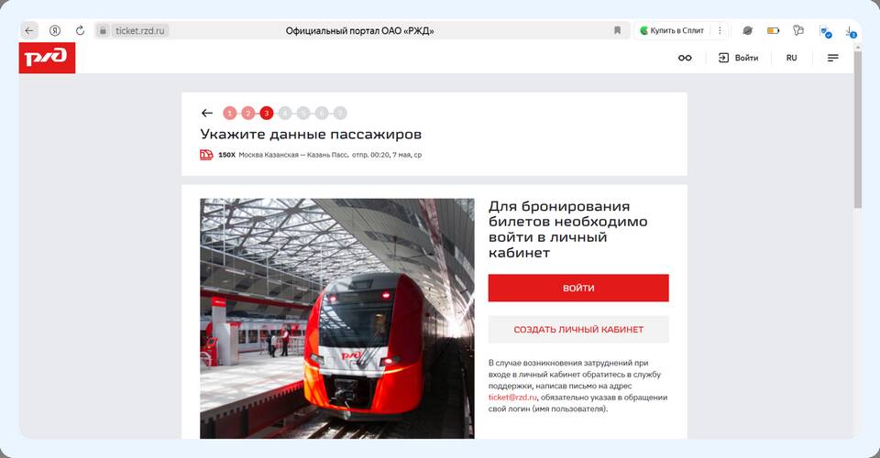
Task: Click the battery saver icon in toolbar
Action: 773,31
